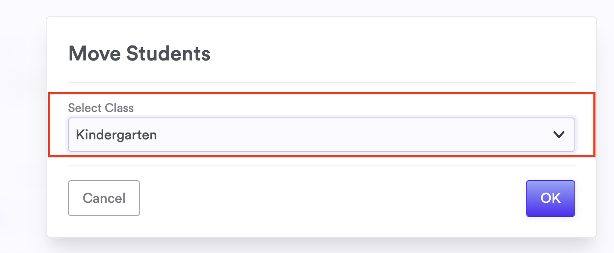Open the Select Class dropdown
Screen dimensions: 614x253
pos(321,135)
